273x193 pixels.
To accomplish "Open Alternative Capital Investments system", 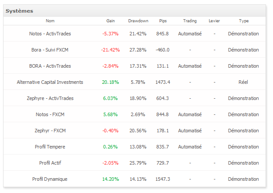I will click(x=50, y=82).
